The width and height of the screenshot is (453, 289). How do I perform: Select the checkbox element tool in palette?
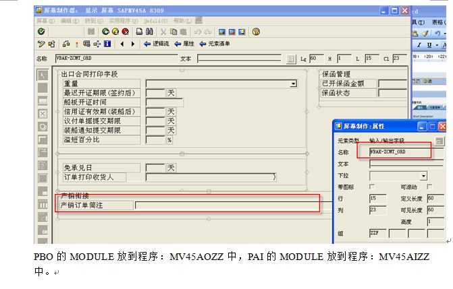[x=43, y=114]
